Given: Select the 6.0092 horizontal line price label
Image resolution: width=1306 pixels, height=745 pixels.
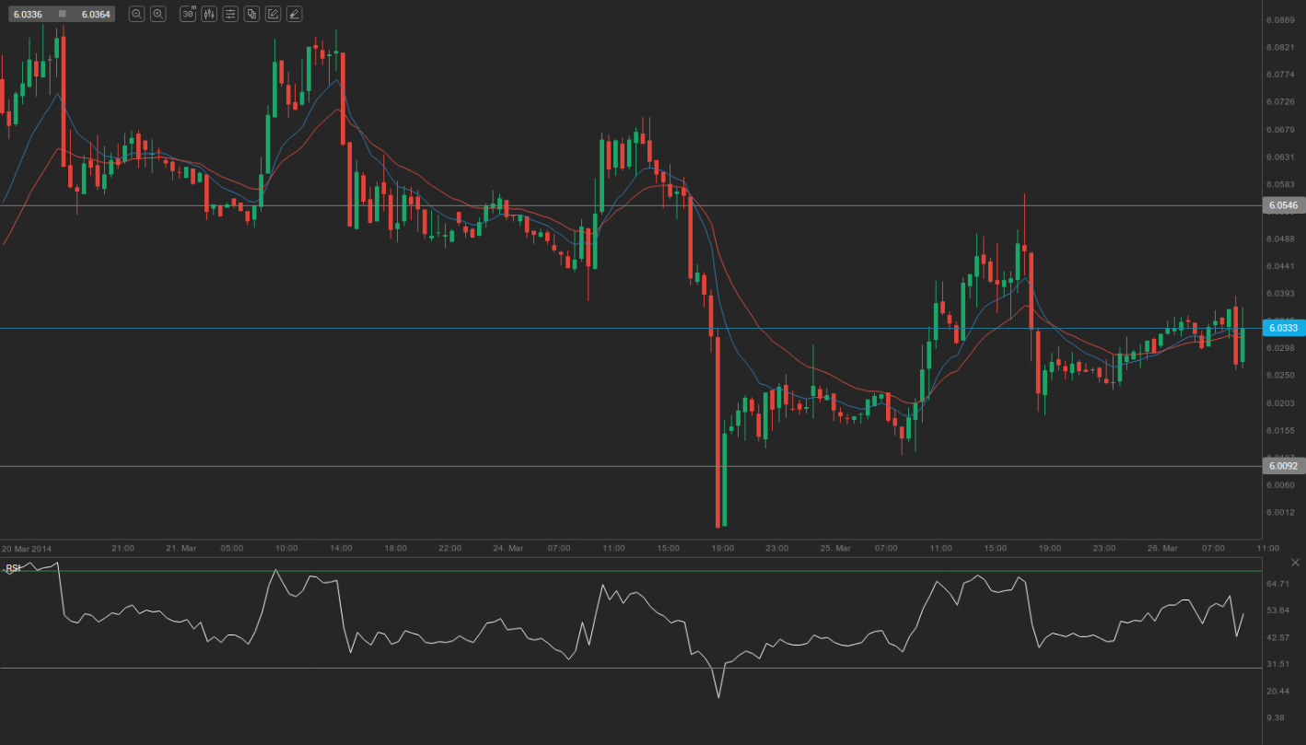Looking at the screenshot, I should [x=1282, y=466].
